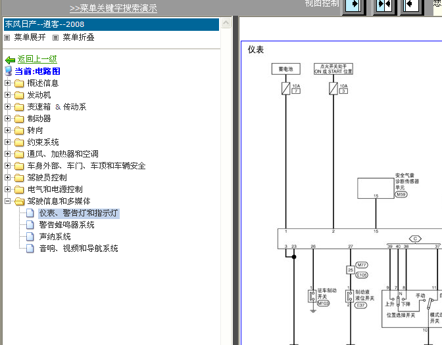This screenshot has width=442, height=345.
Task: Click the green back arrow icon
Action: 10,60
